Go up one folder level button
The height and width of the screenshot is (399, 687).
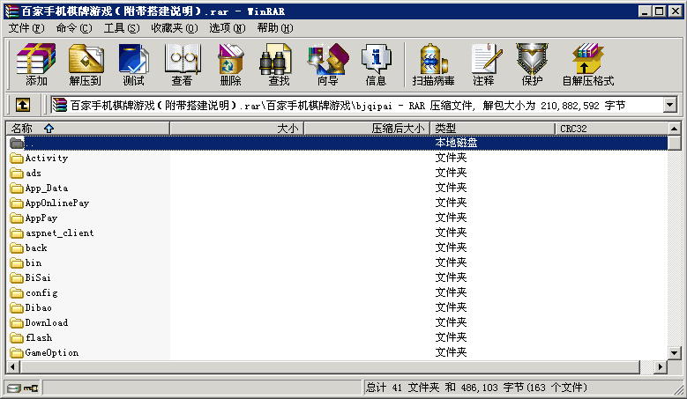(x=23, y=106)
